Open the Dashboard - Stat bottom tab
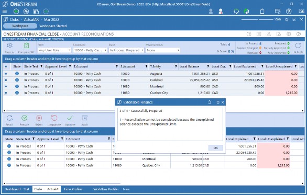Image resolution: width=307 pixels, height=195 pixels. point(17,189)
